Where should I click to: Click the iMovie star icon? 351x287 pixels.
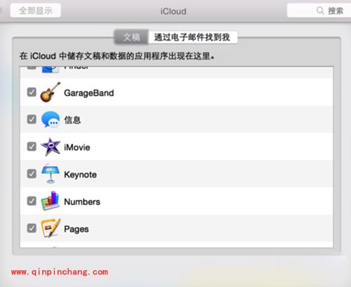click(51, 147)
